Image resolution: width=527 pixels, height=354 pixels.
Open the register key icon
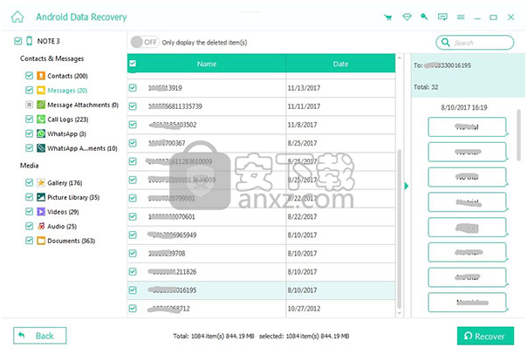click(x=424, y=17)
